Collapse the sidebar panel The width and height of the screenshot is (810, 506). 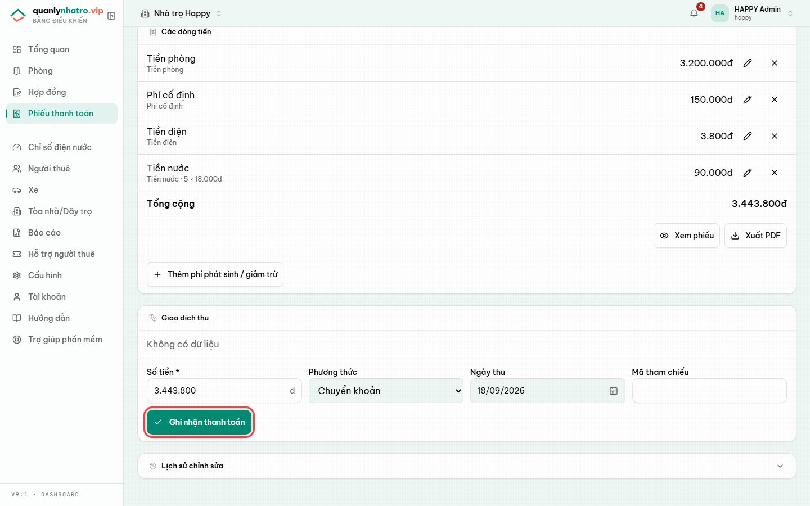pyautogui.click(x=111, y=16)
